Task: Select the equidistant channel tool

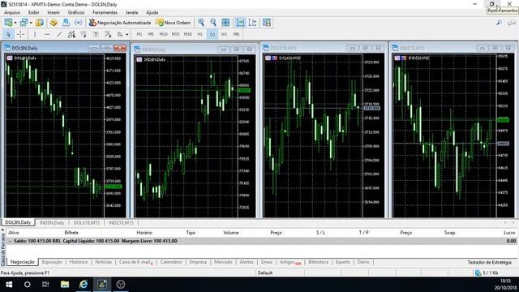Action: (x=71, y=34)
